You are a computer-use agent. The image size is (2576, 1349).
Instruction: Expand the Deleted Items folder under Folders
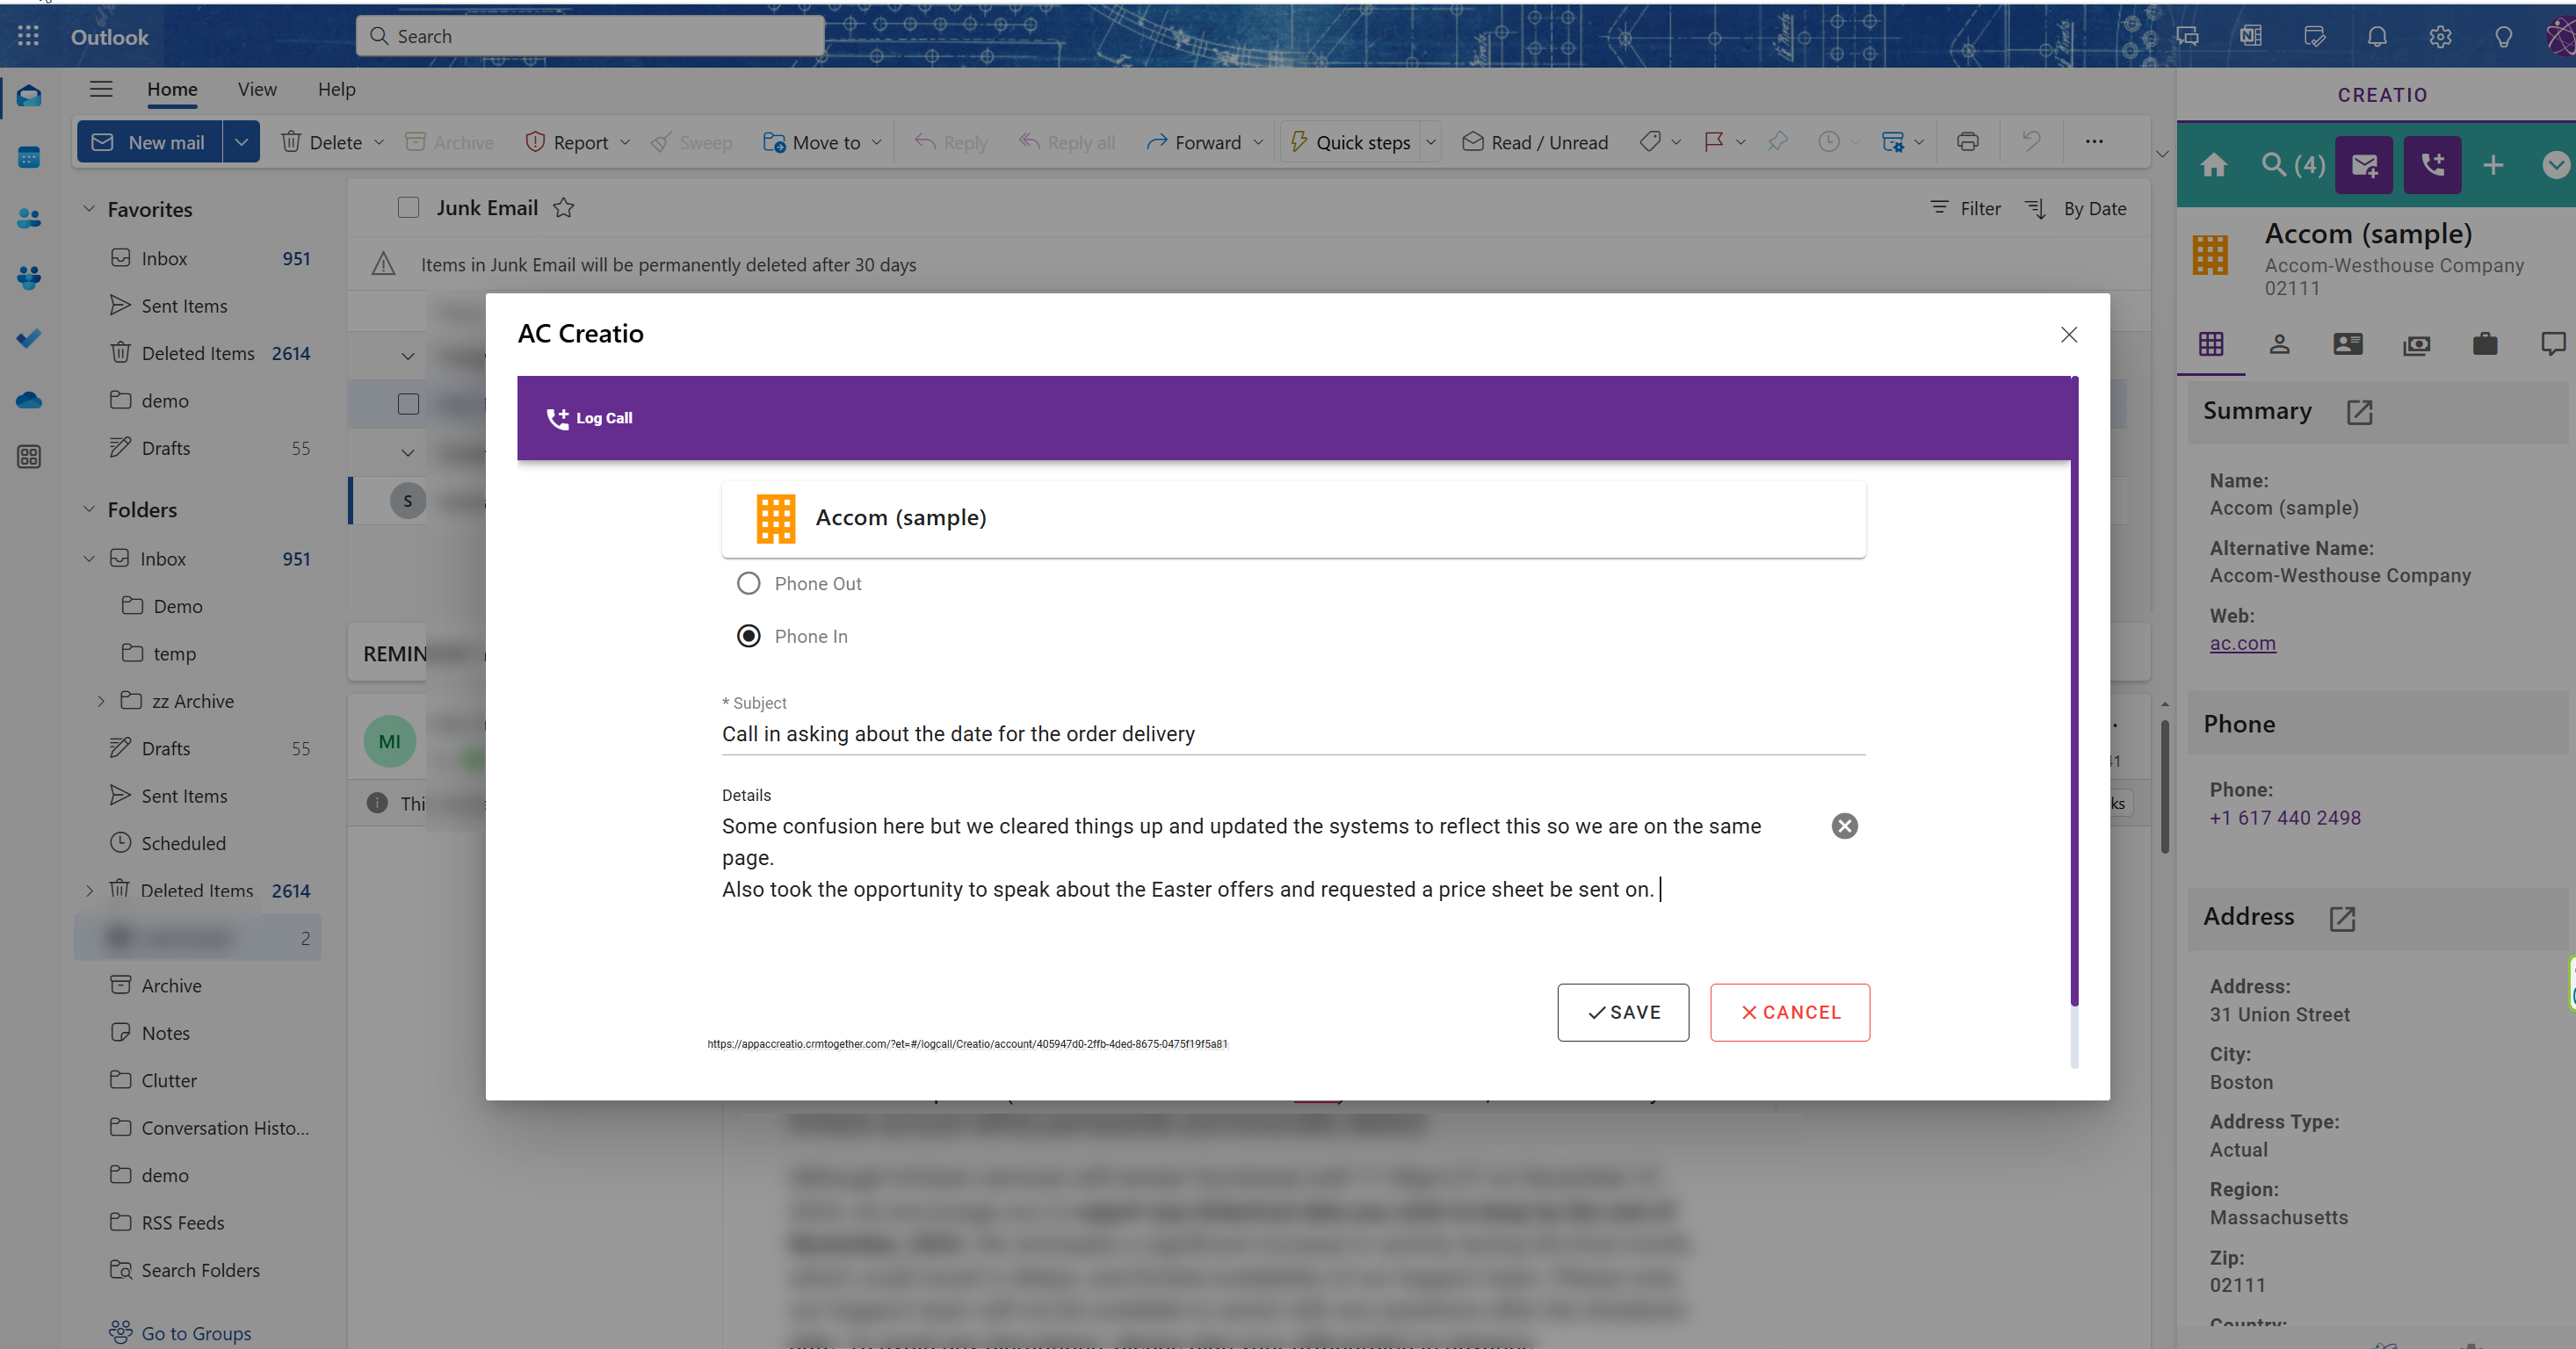click(x=89, y=891)
